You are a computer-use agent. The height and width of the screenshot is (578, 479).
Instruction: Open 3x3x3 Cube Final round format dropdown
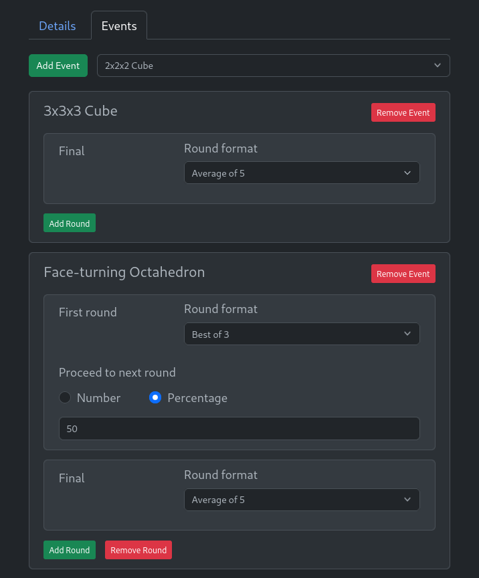(302, 173)
